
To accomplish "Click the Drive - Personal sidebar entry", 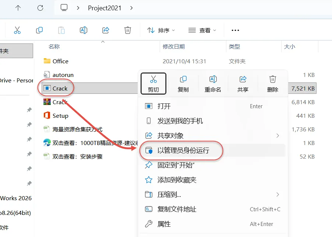I will click(17, 80).
